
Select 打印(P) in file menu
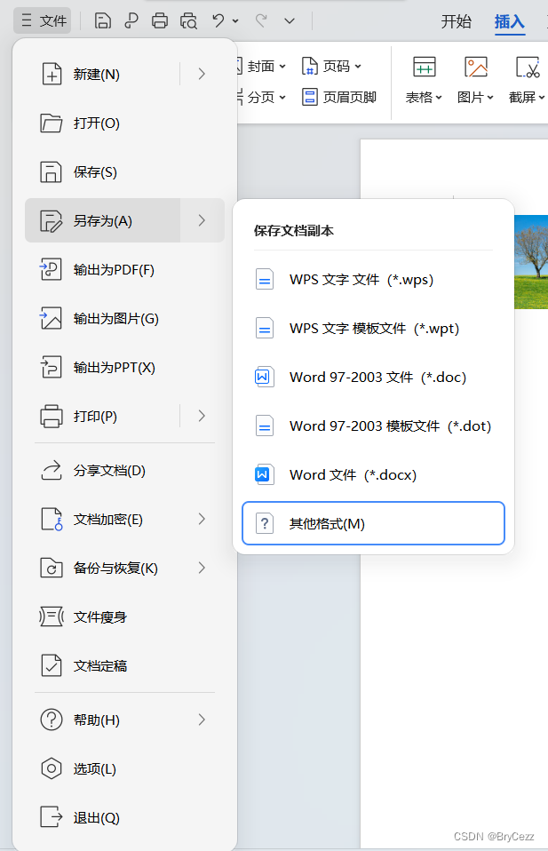click(103, 417)
